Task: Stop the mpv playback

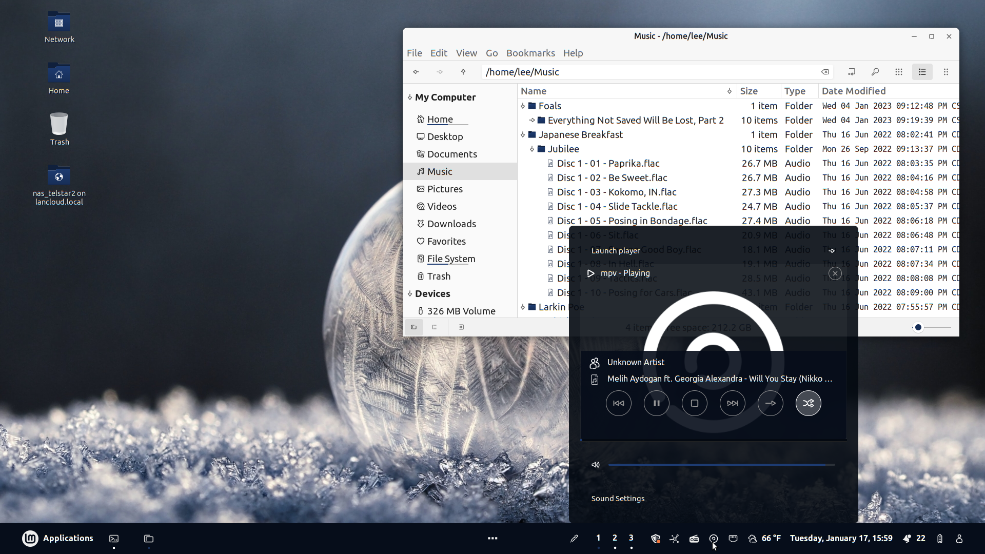Action: (x=694, y=403)
